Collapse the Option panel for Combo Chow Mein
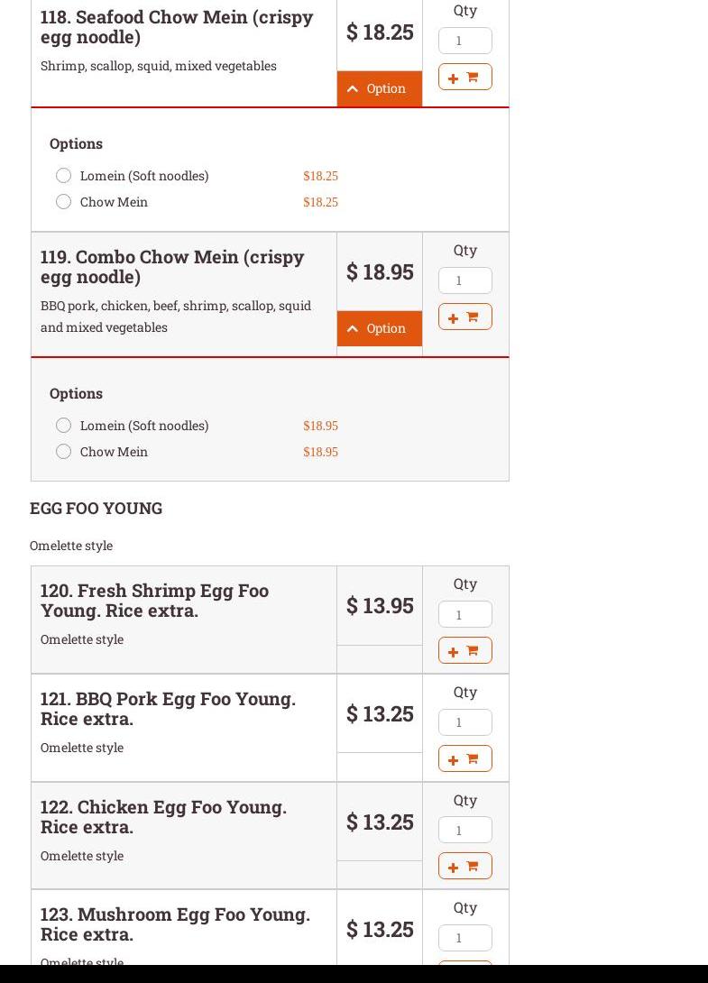Screen dimensions: 708x983 click(x=379, y=328)
